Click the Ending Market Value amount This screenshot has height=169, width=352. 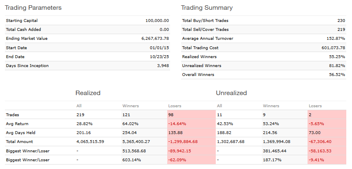click(x=155, y=39)
